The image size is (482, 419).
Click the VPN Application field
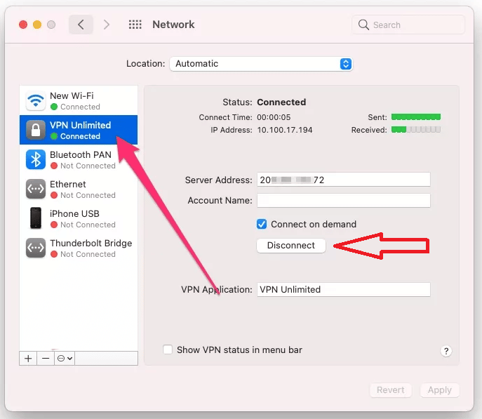pos(344,290)
